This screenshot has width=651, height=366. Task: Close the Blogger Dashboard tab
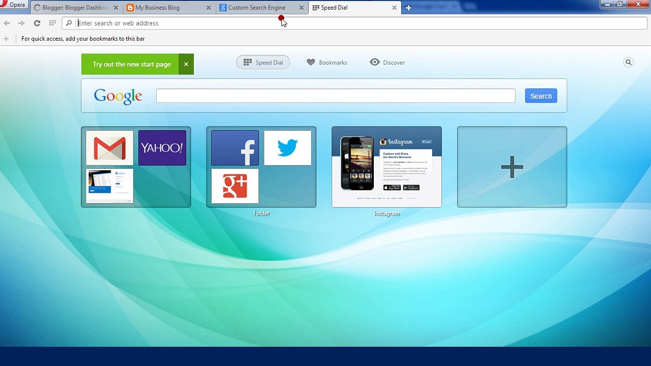pyautogui.click(x=115, y=8)
